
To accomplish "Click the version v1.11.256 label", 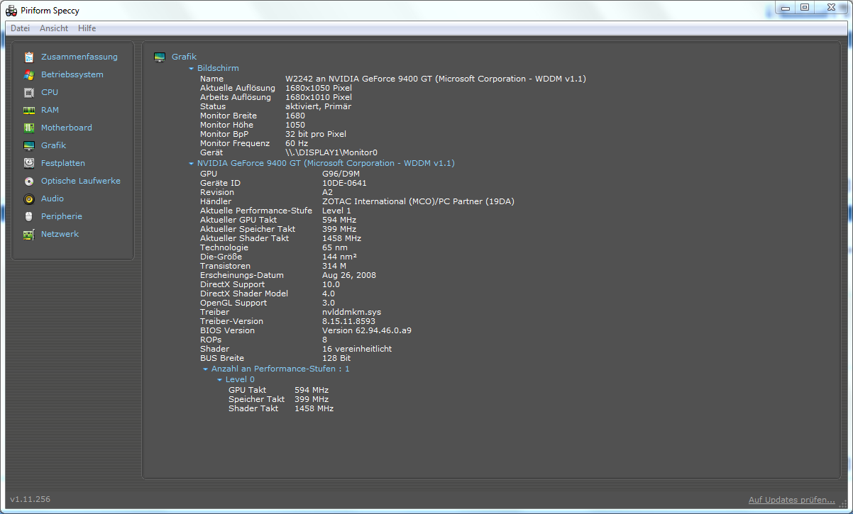I will click(30, 499).
